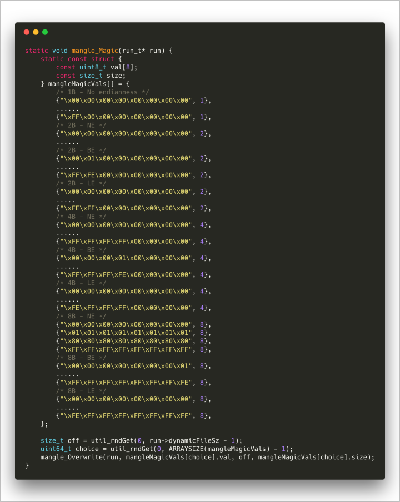Click the '\xFE\xFF\xFF...' entry with size 8

[x=133, y=416]
